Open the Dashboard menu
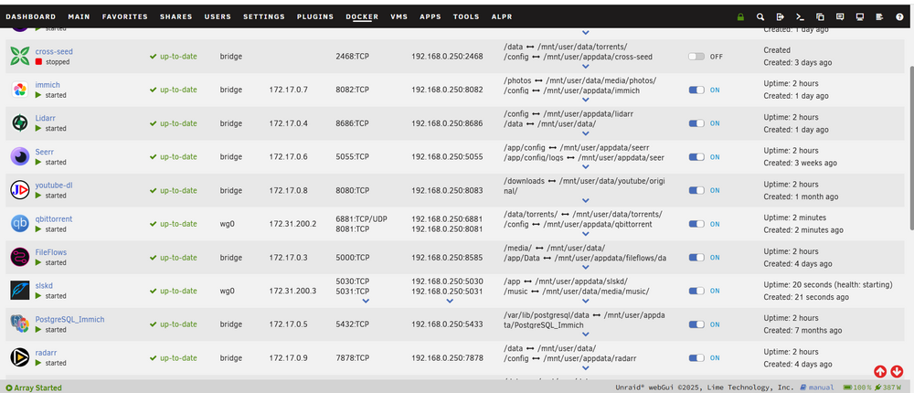 [x=31, y=17]
